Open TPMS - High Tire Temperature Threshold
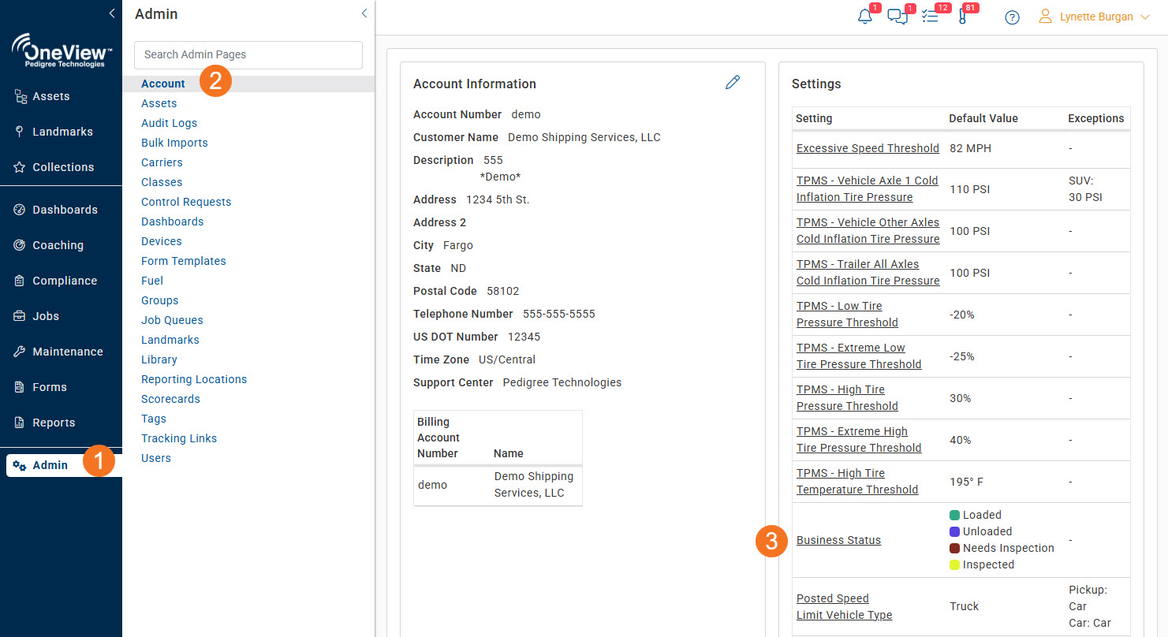Image resolution: width=1168 pixels, height=637 pixels. (x=857, y=481)
